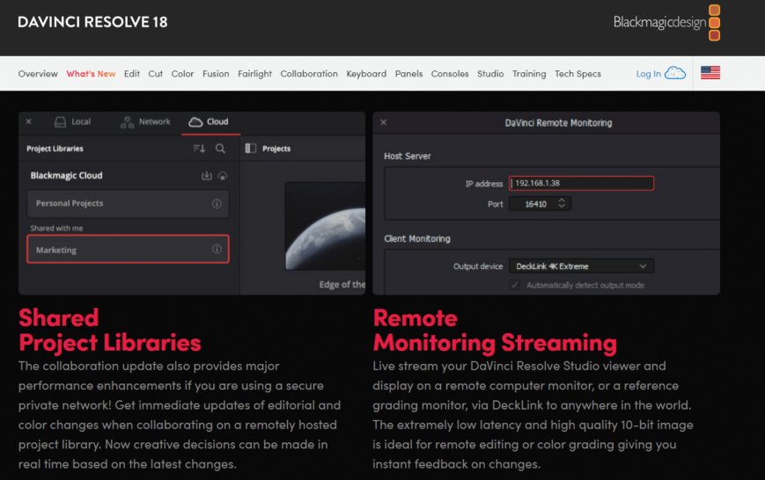Switch to the Cloud tab
This screenshot has width=765, height=480.
pyautogui.click(x=210, y=122)
